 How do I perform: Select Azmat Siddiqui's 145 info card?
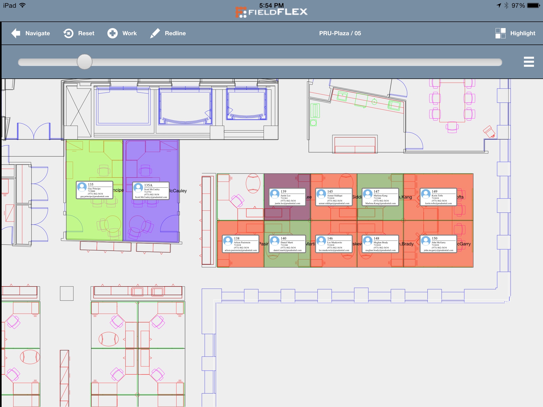(x=334, y=197)
